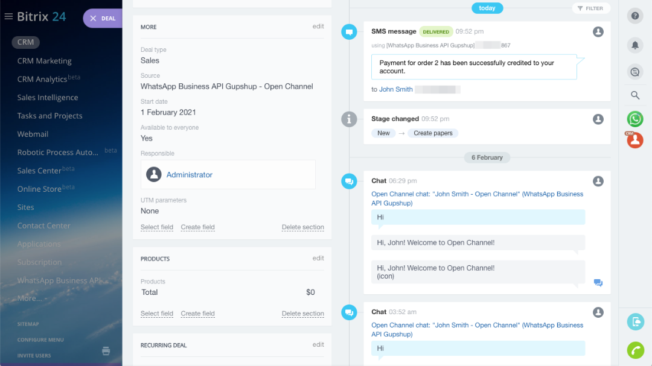Open the help question mark icon
652x366 pixels.
click(635, 16)
